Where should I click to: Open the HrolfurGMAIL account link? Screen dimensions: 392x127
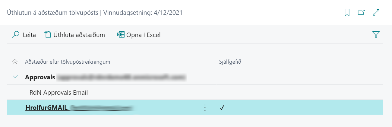click(47, 108)
